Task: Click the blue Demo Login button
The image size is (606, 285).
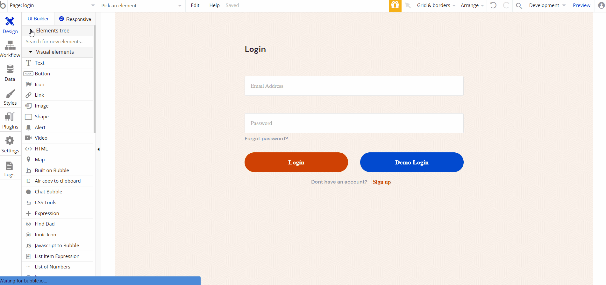Action: pos(412,162)
